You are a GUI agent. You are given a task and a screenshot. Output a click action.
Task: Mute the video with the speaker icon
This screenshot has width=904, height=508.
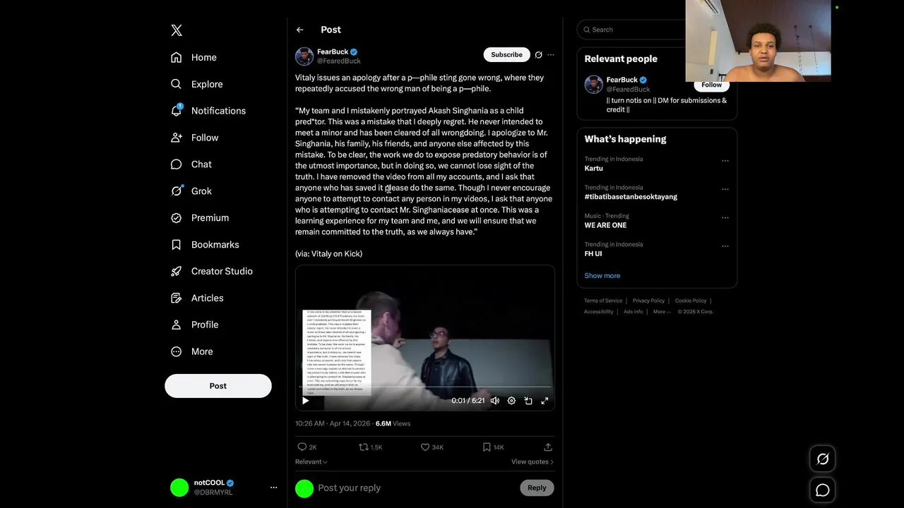[495, 401]
